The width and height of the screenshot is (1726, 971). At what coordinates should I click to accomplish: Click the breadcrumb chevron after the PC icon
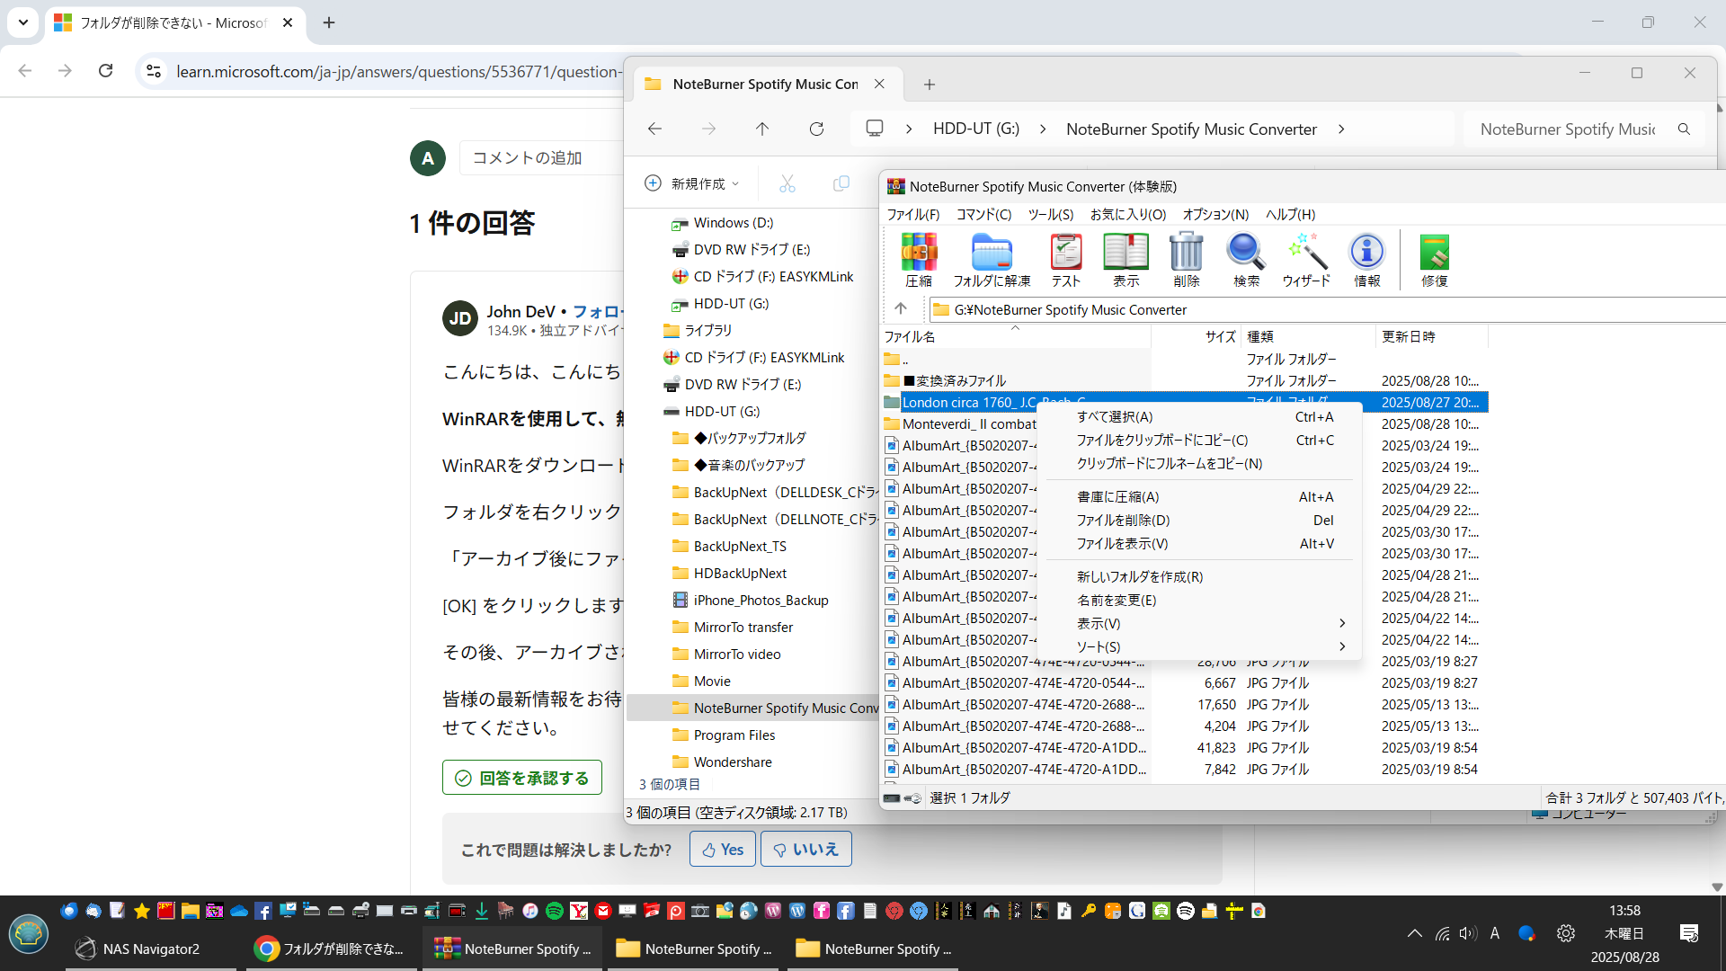pos(909,129)
